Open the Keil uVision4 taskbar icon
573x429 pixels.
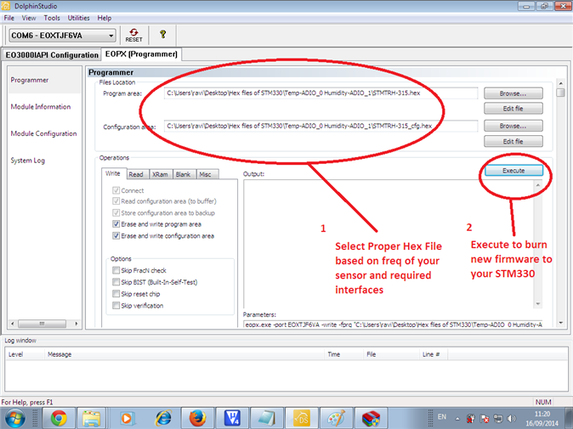tap(232, 419)
